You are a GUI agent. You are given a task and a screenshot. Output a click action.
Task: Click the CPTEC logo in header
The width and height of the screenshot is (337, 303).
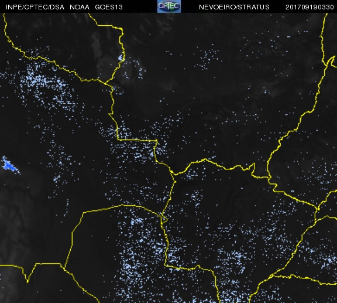(169, 6)
